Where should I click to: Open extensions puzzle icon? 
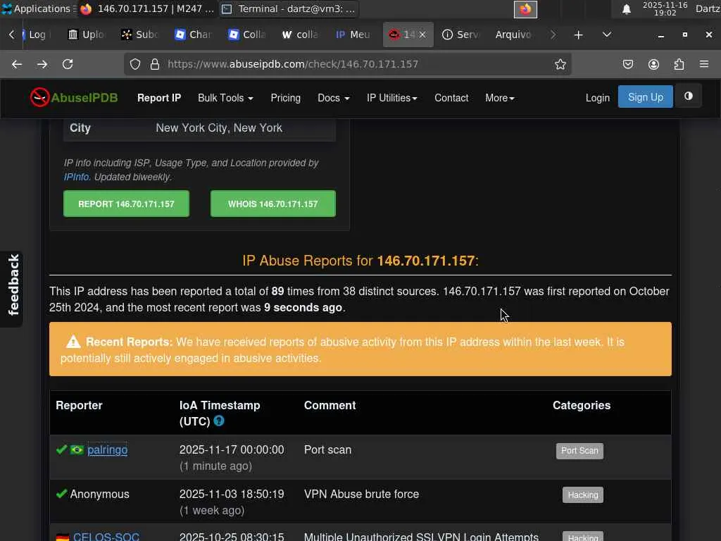click(679, 64)
